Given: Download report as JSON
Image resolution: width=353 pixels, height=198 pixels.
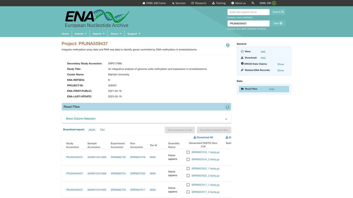Looking at the screenshot, I should (x=92, y=130).
